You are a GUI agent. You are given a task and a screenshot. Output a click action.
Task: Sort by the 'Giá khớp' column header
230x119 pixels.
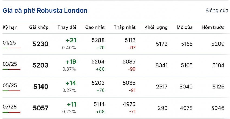tap(39, 27)
